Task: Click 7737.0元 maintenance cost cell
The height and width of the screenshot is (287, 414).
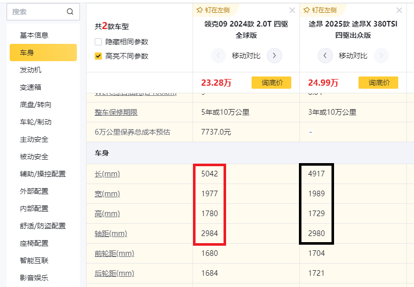Action: pyautogui.click(x=216, y=132)
